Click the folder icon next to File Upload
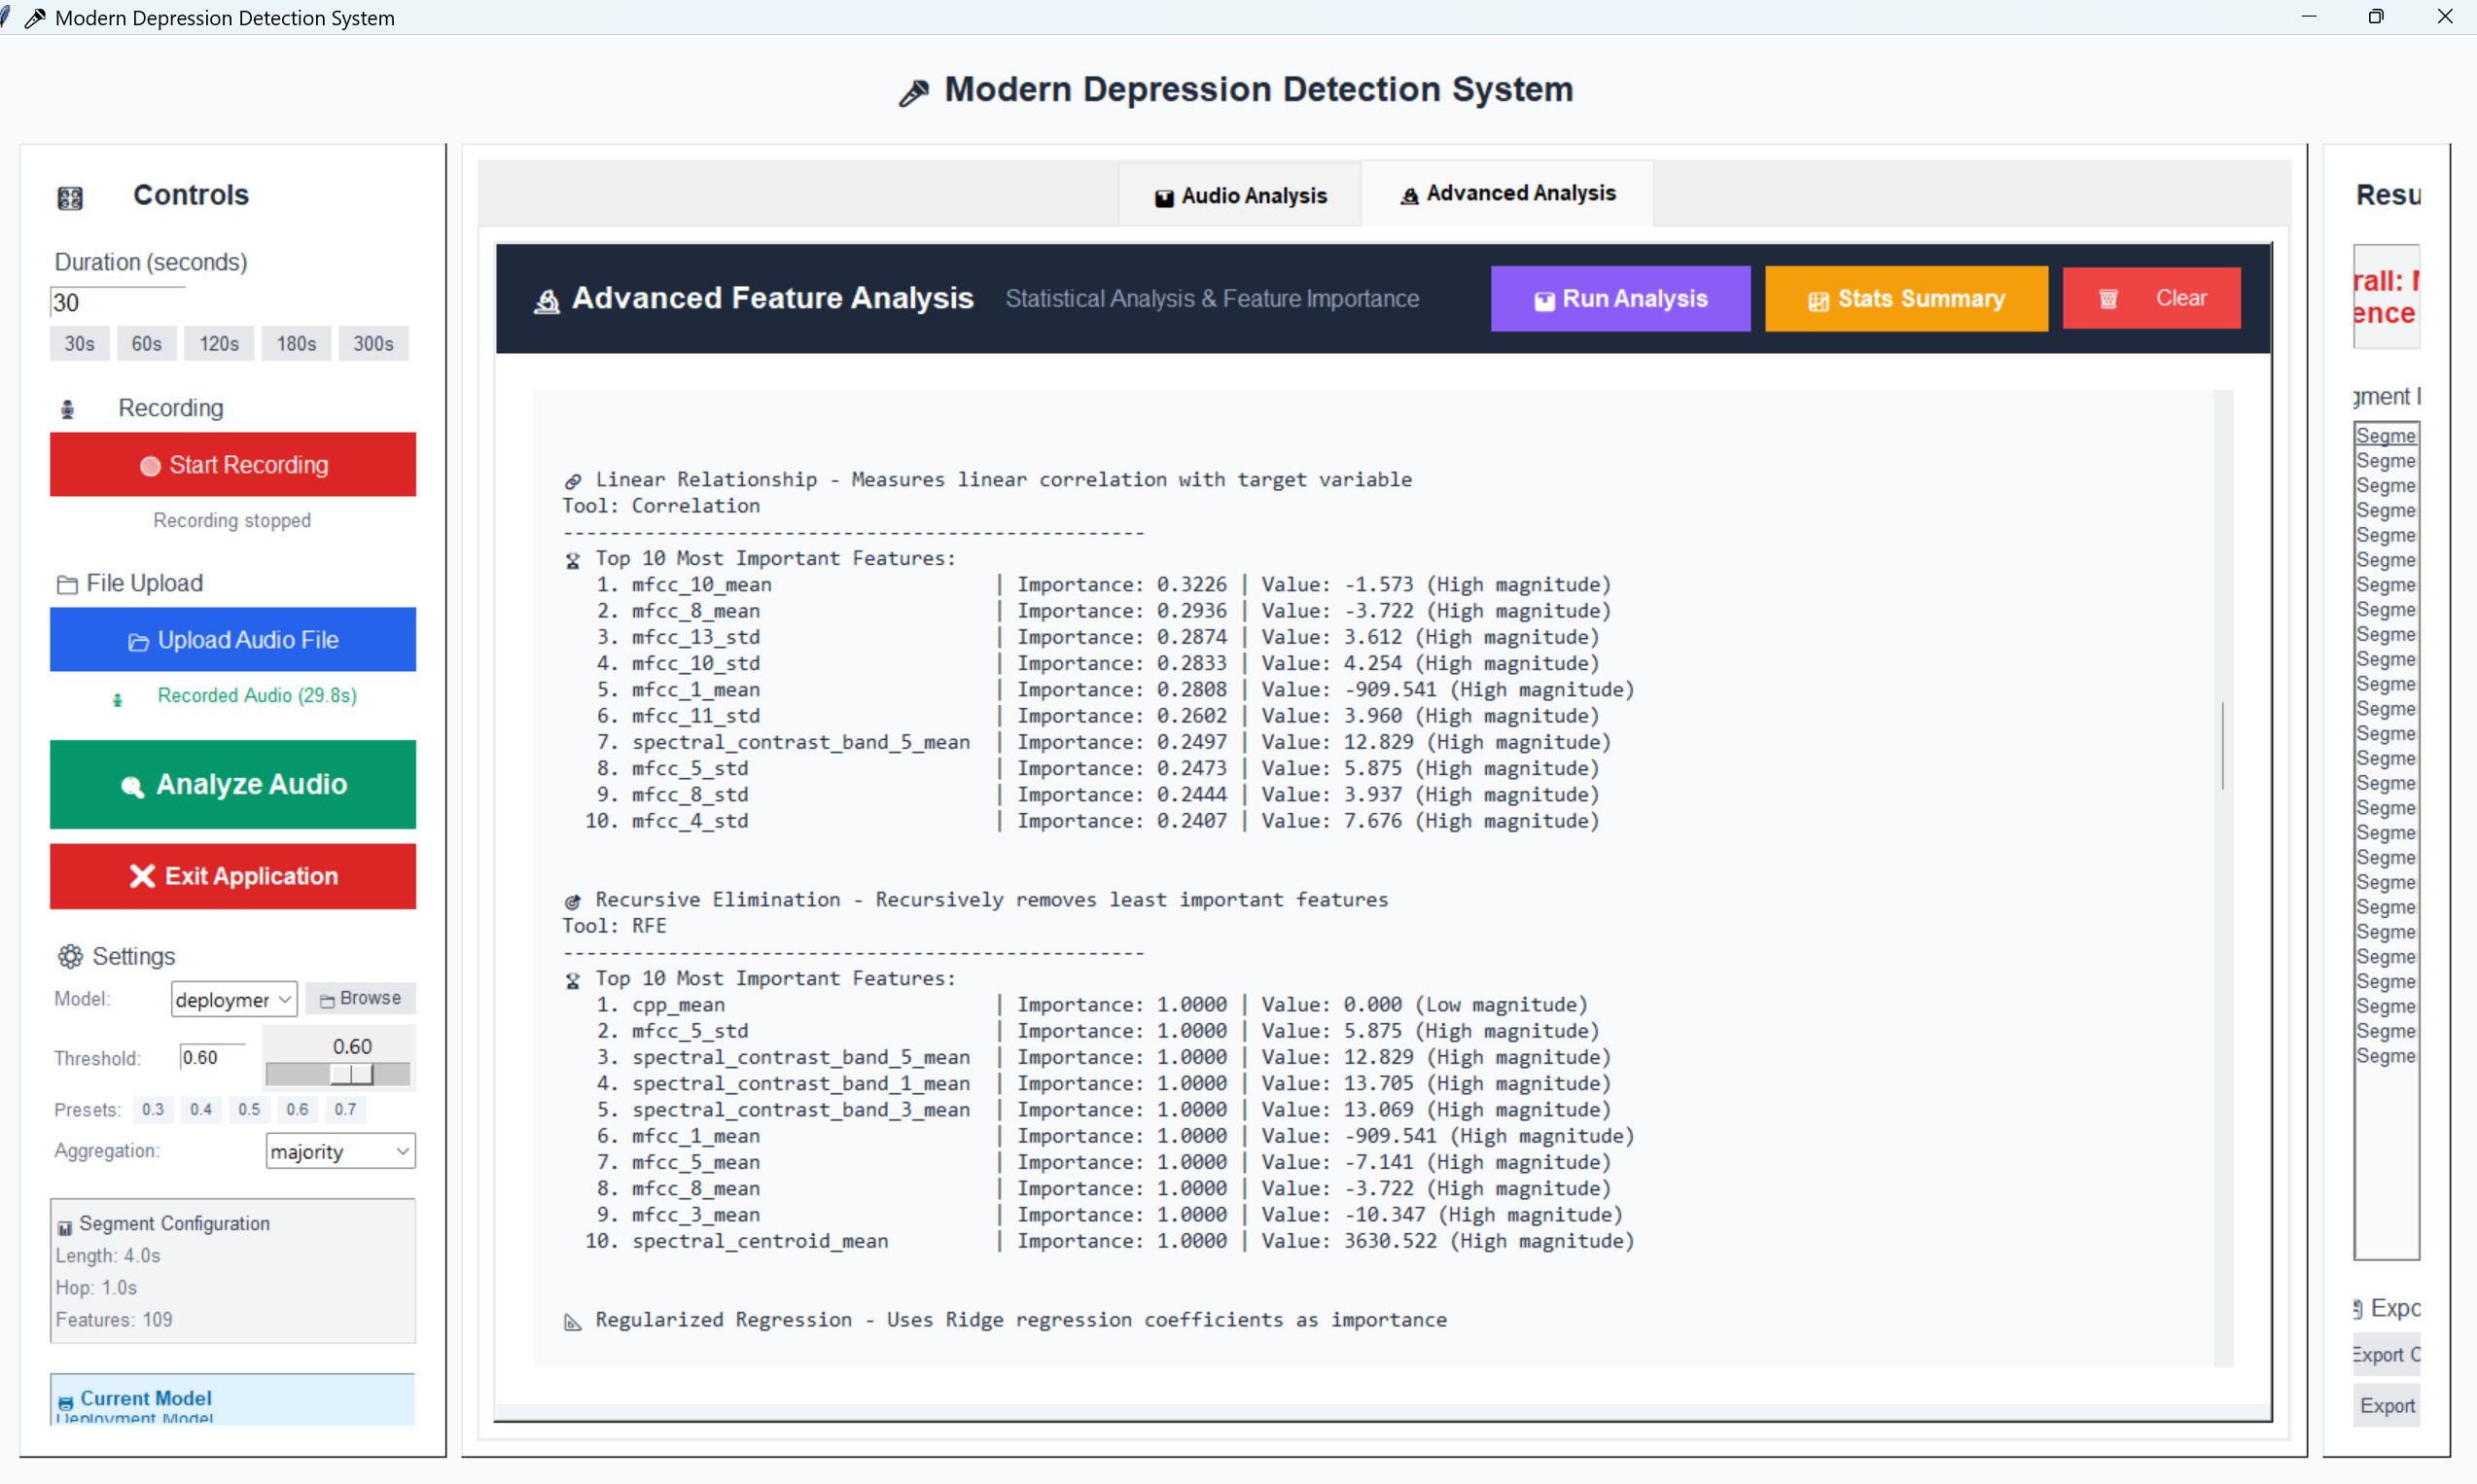Screen dimensions: 2477x1484 click(x=67, y=585)
